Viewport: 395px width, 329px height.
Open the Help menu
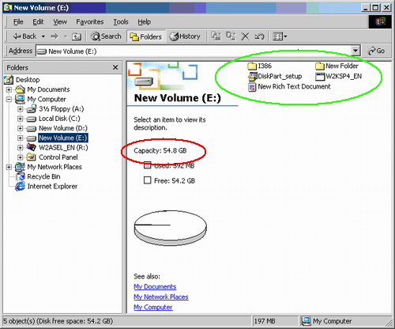click(x=144, y=22)
